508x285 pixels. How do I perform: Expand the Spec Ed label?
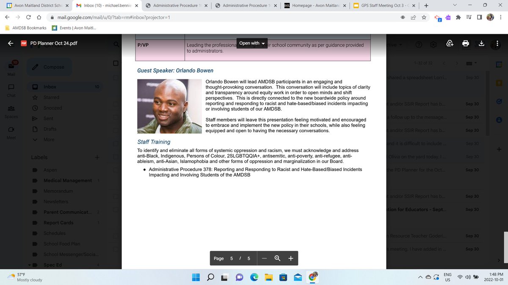click(x=30, y=265)
